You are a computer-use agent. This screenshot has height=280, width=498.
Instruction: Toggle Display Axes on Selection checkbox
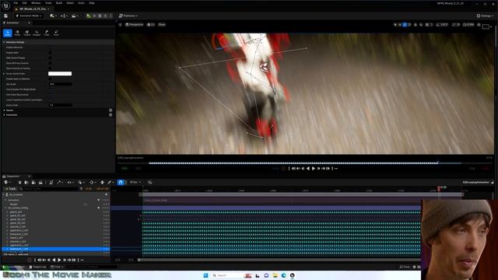tap(50, 79)
